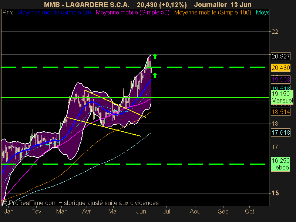Click the Sep label on time axis

tap(223, 211)
